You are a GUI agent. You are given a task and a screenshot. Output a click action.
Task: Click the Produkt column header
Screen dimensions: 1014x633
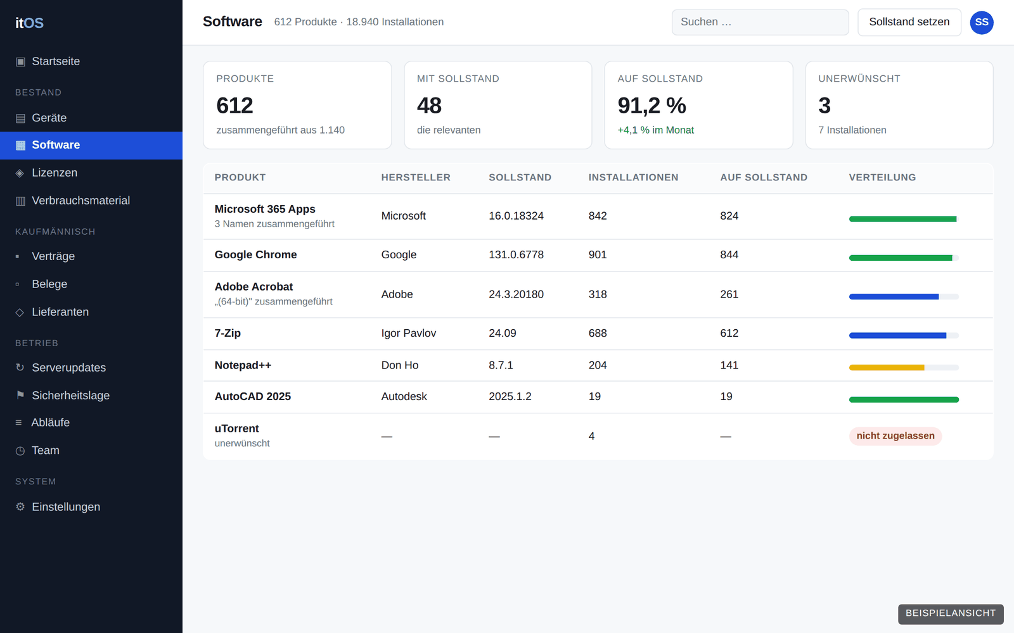pos(240,178)
